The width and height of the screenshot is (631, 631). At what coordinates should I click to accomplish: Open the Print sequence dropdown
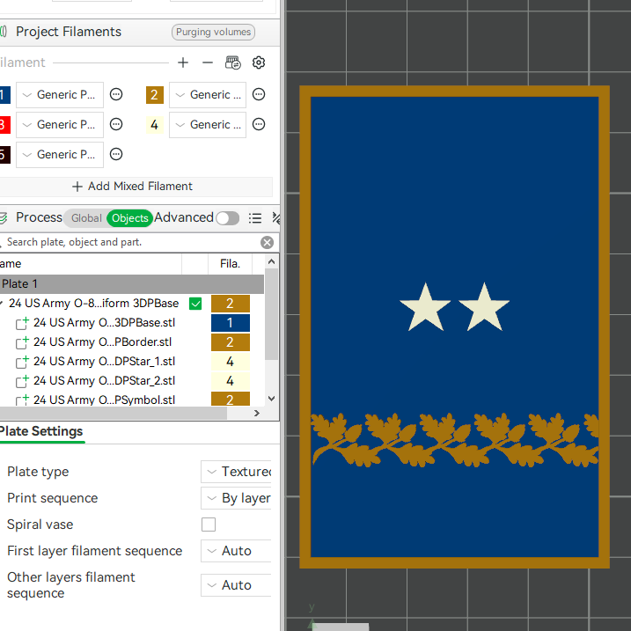[236, 498]
